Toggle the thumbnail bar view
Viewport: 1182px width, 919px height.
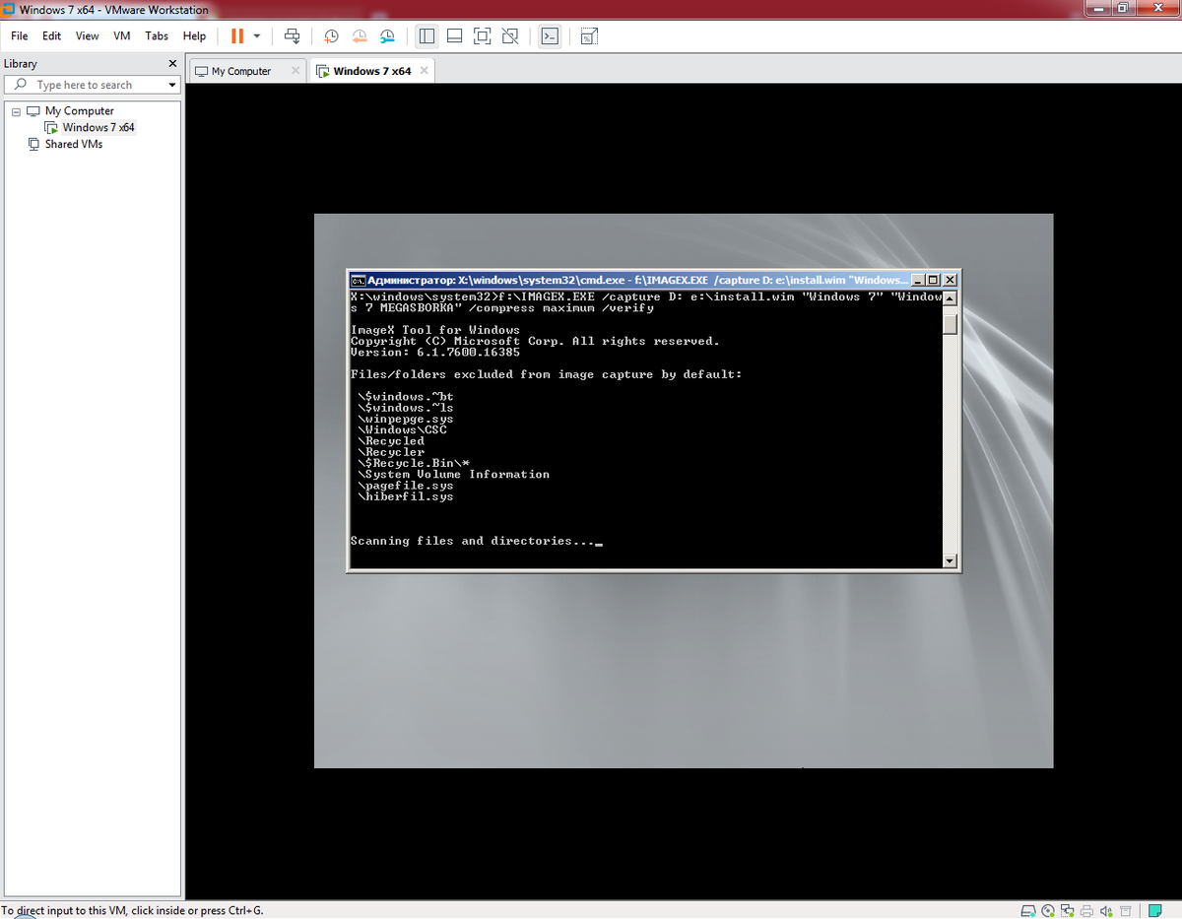(x=454, y=35)
